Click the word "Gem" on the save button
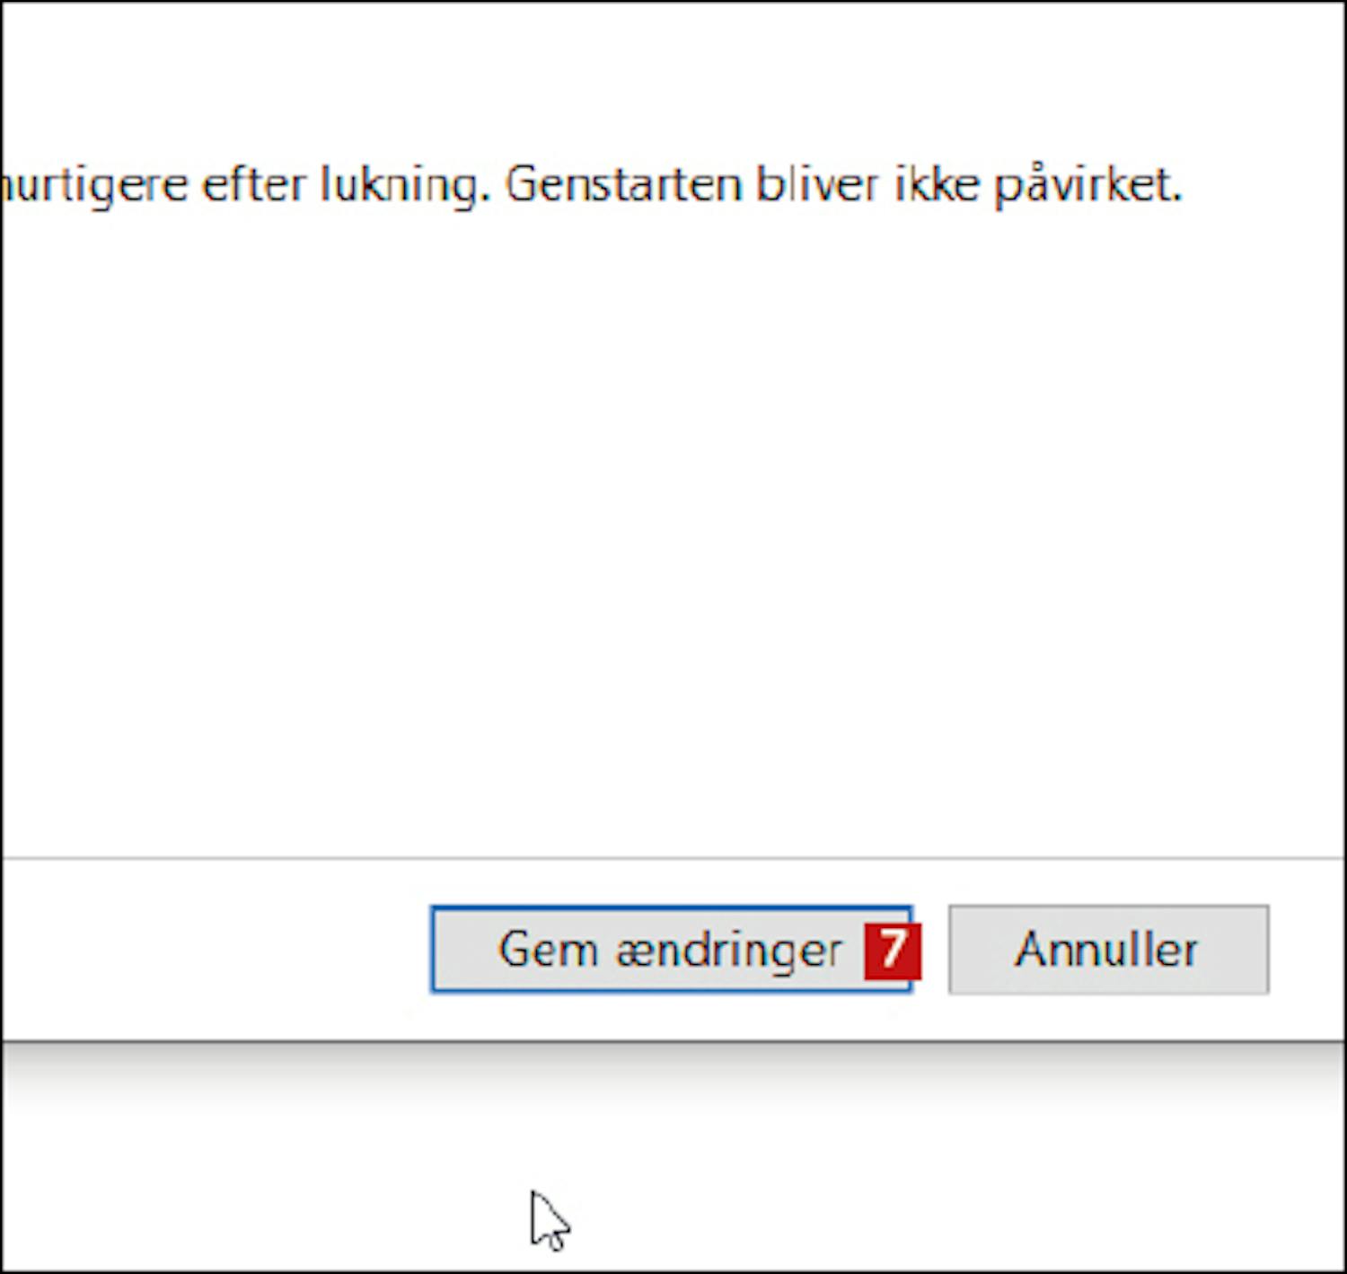The width and height of the screenshot is (1347, 1274). [x=548, y=951]
